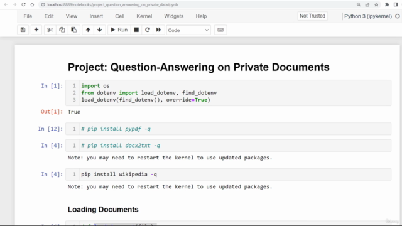Image resolution: width=402 pixels, height=226 pixels.
Task: Copy selected cells icon
Action: click(62, 30)
